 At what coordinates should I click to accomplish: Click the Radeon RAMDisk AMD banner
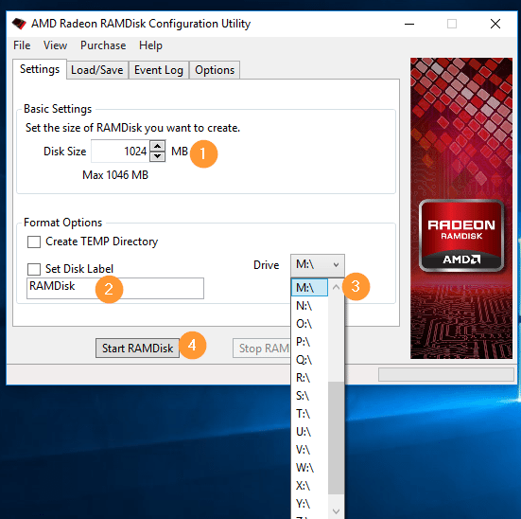(461, 208)
